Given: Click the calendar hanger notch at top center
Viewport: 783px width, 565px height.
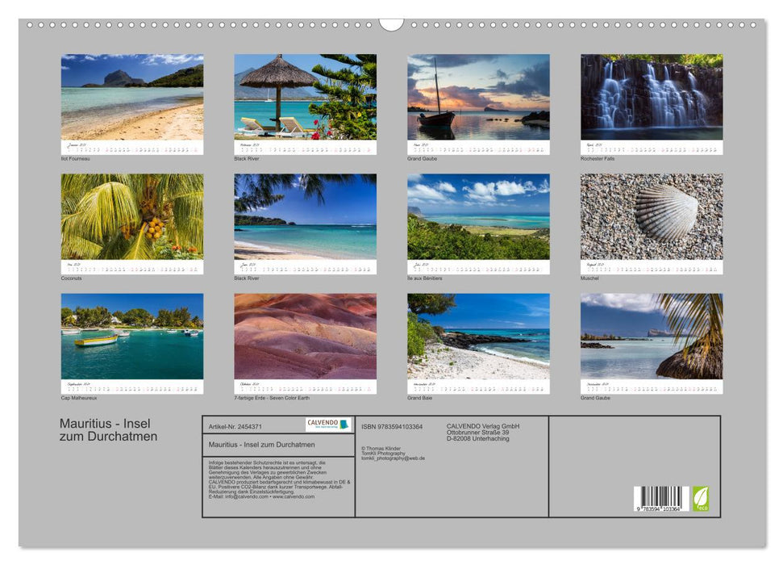Looking at the screenshot, I should tap(391, 24).
